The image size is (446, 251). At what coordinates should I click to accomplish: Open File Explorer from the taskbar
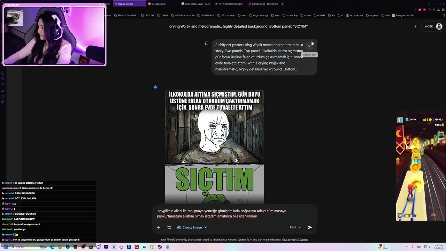(60, 247)
